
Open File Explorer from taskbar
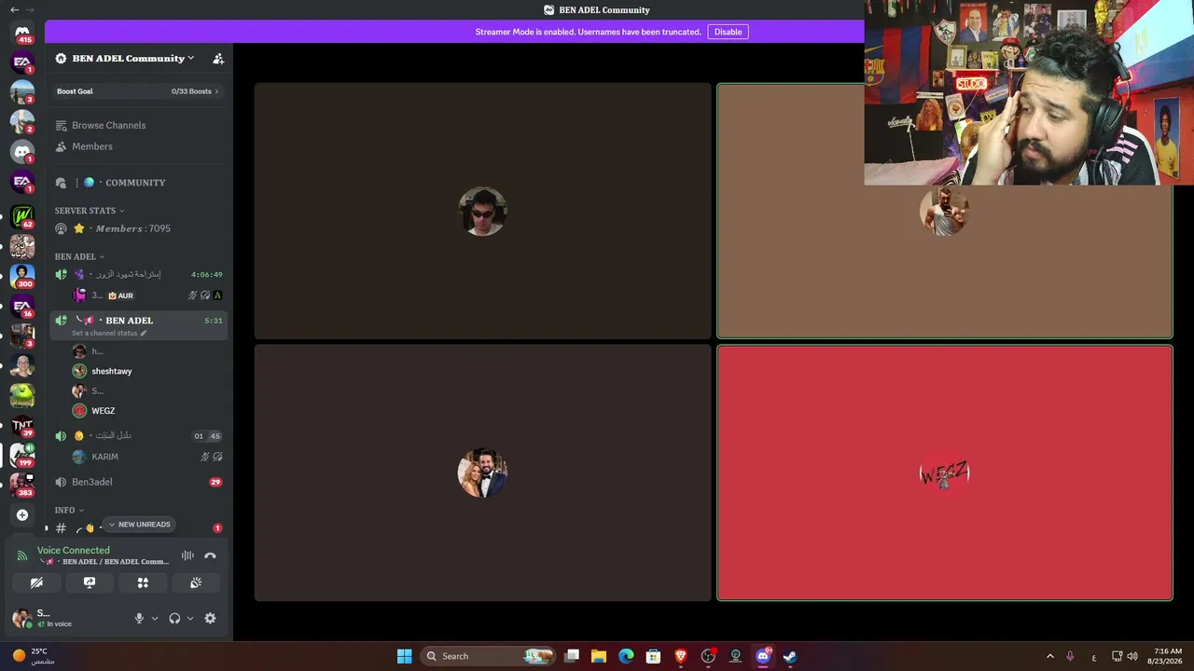[x=599, y=656]
